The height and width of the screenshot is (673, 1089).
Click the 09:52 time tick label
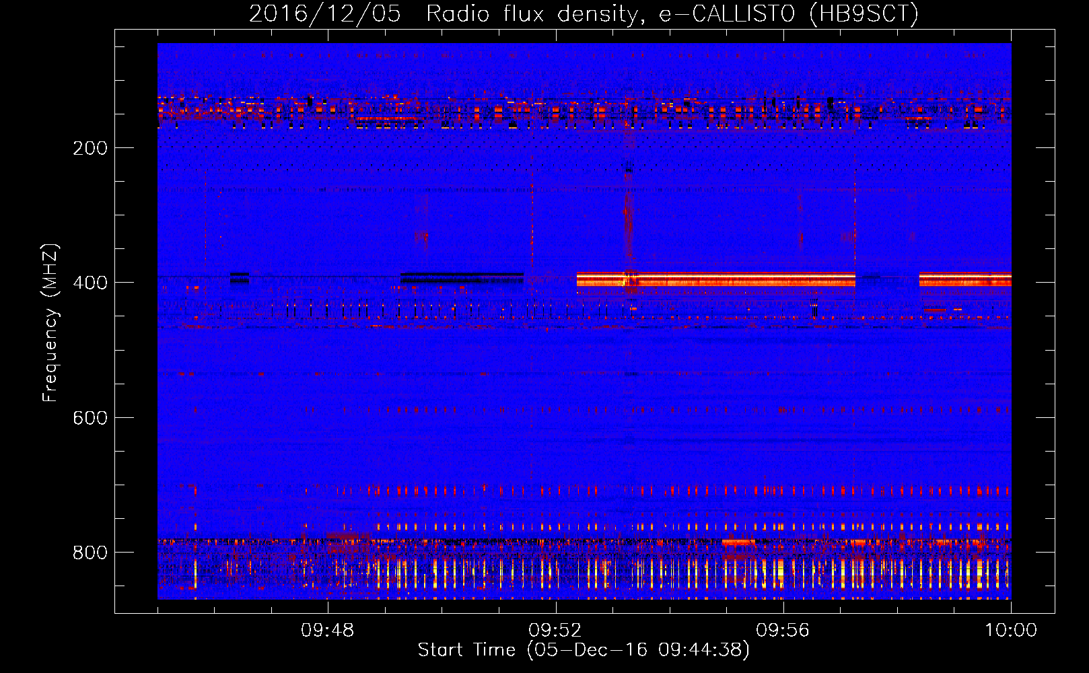555,631
